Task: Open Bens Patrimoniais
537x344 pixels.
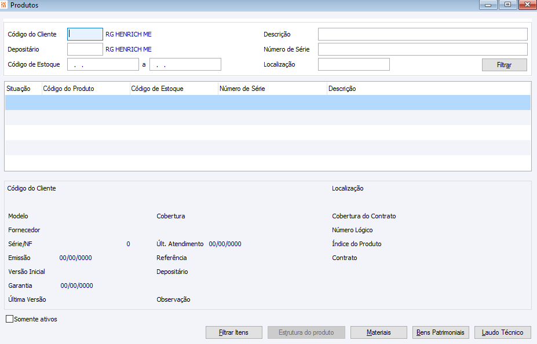Action: point(440,332)
